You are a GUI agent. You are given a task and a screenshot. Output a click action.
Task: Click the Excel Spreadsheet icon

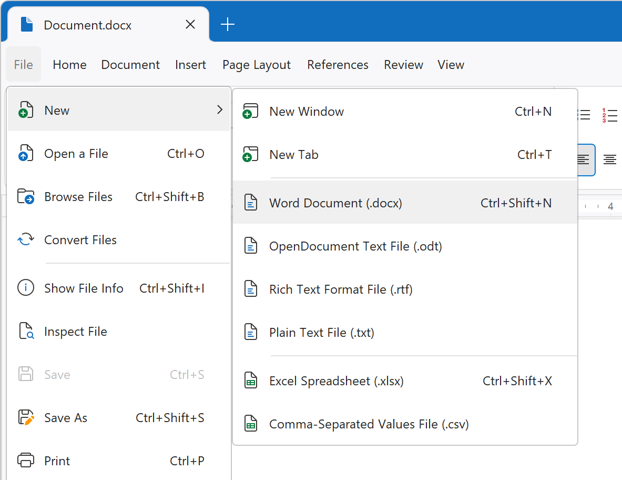(x=251, y=381)
